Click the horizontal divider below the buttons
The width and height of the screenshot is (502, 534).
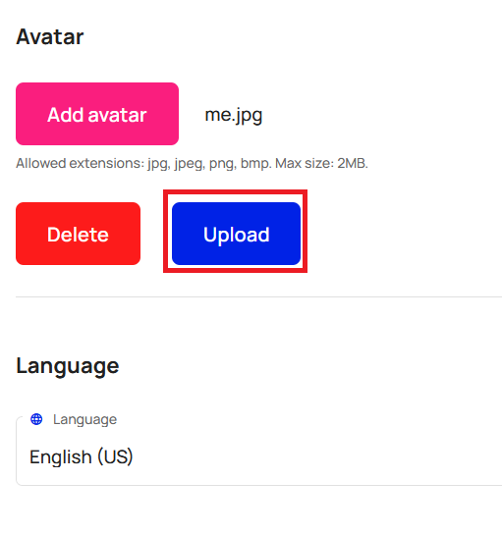259,296
